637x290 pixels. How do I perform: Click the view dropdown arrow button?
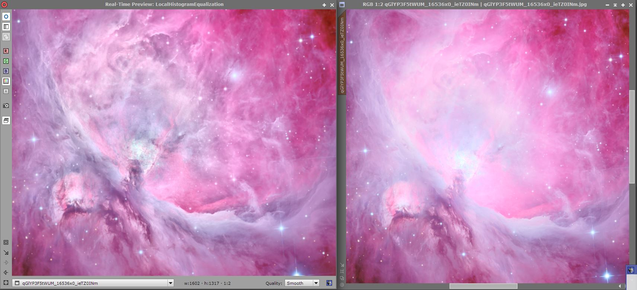(170, 283)
